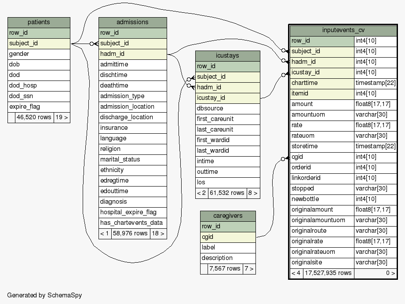Click the charttime column in inputevents_cv
This screenshot has width=405, height=304.
[321, 83]
